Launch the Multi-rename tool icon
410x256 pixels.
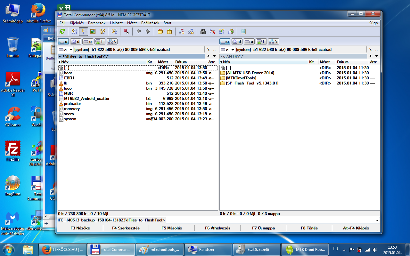pos(212,31)
